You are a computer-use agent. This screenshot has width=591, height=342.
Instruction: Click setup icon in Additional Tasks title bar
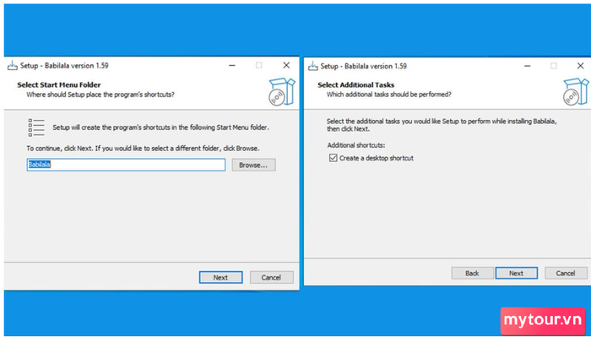coord(313,67)
